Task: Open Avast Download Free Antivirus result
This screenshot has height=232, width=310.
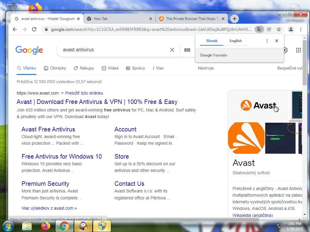Action: click(x=97, y=102)
